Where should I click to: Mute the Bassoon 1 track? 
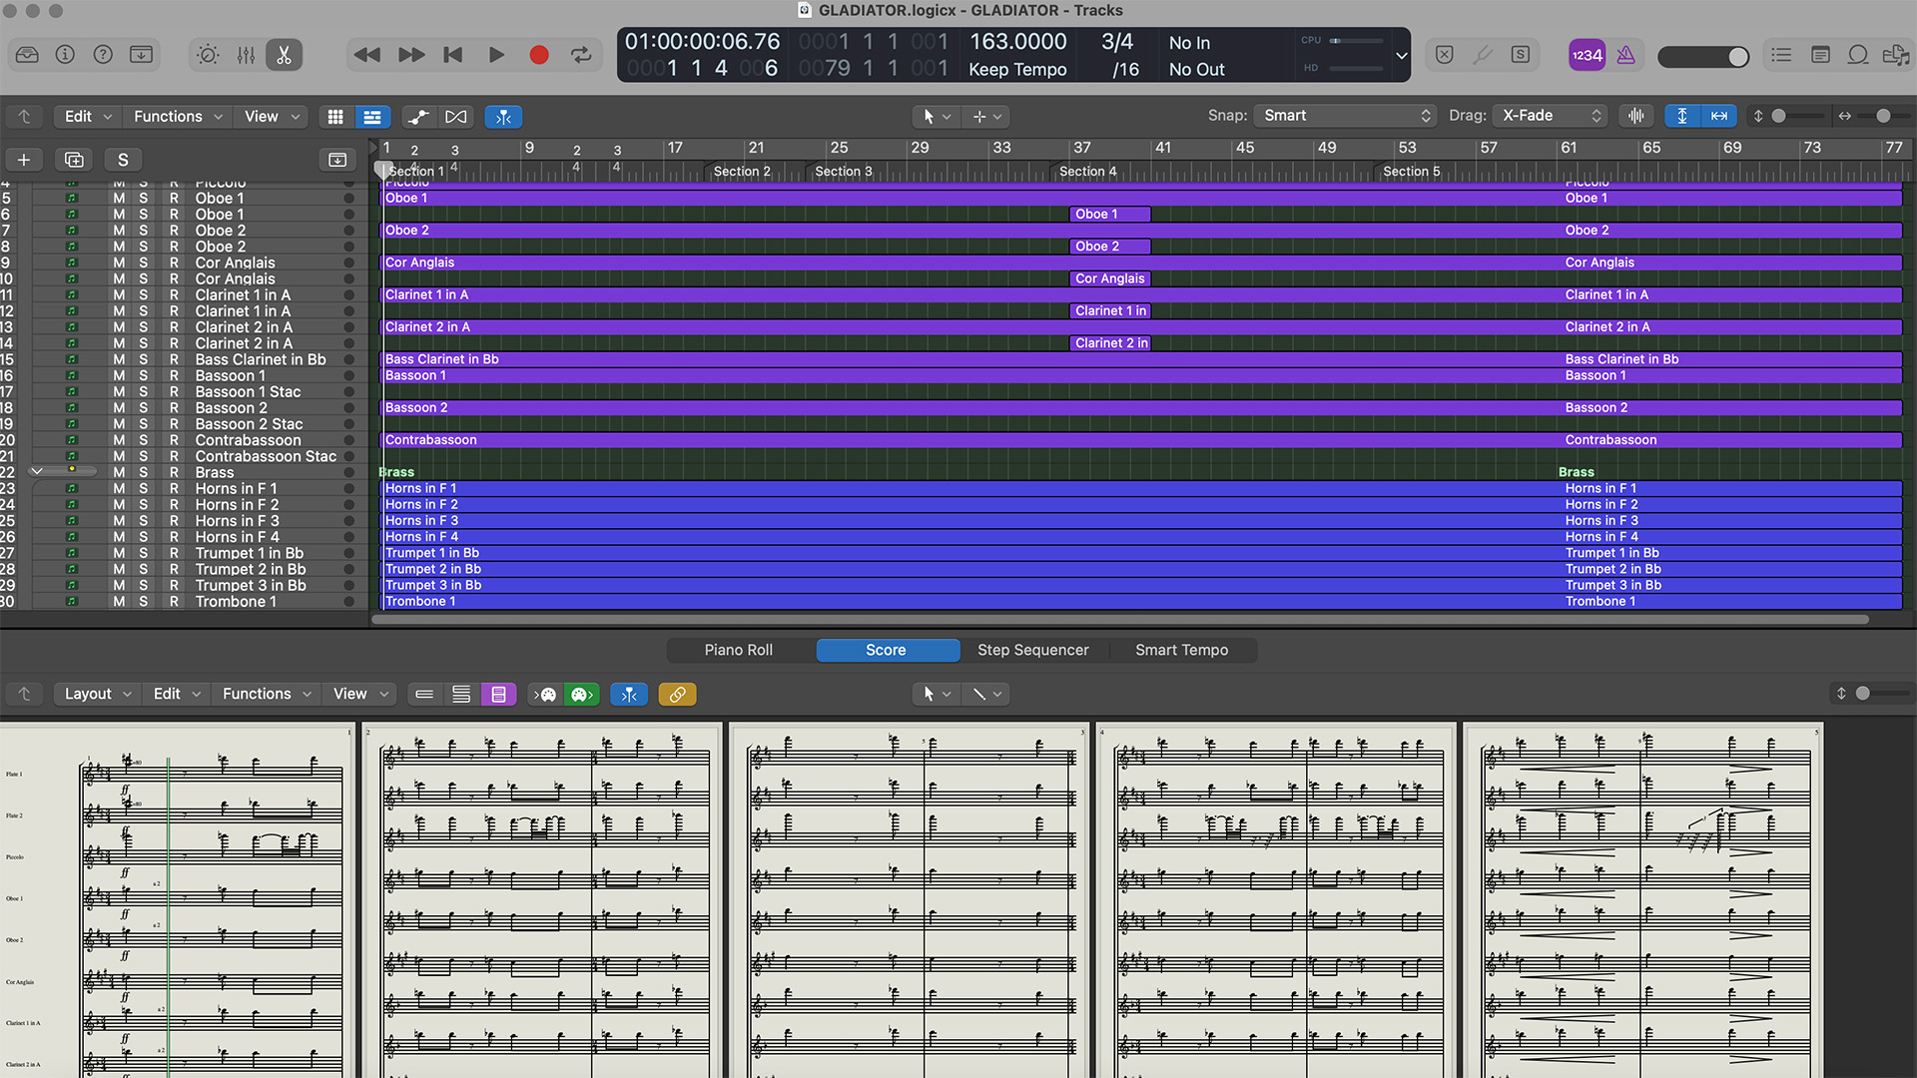tap(119, 375)
